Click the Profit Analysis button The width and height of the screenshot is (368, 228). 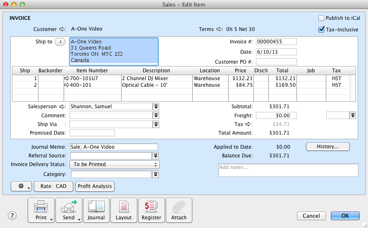[x=95, y=186]
